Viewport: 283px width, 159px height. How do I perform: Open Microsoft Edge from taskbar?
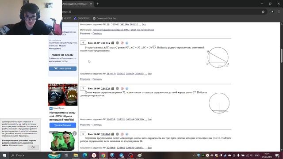pos(85,155)
